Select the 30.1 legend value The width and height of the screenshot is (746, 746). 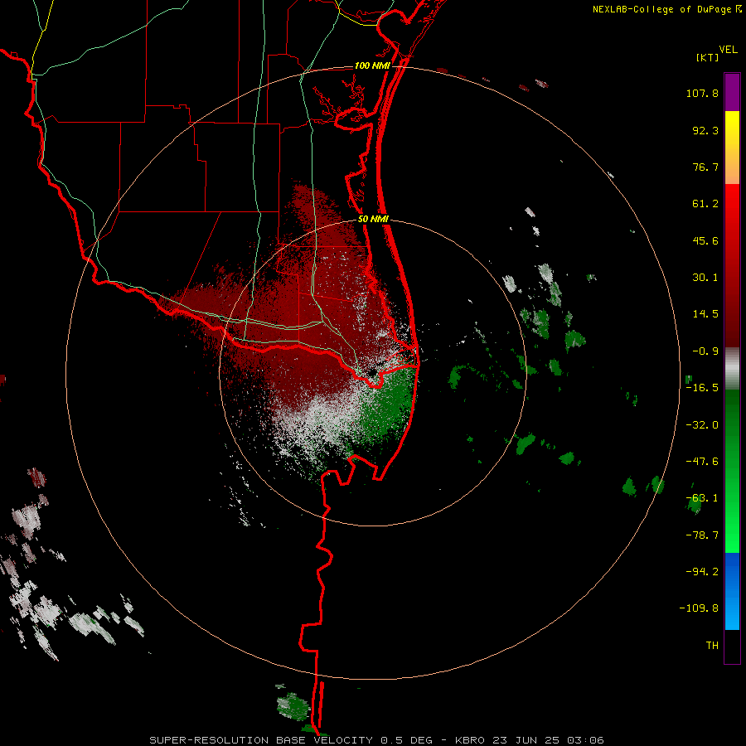pyautogui.click(x=705, y=278)
